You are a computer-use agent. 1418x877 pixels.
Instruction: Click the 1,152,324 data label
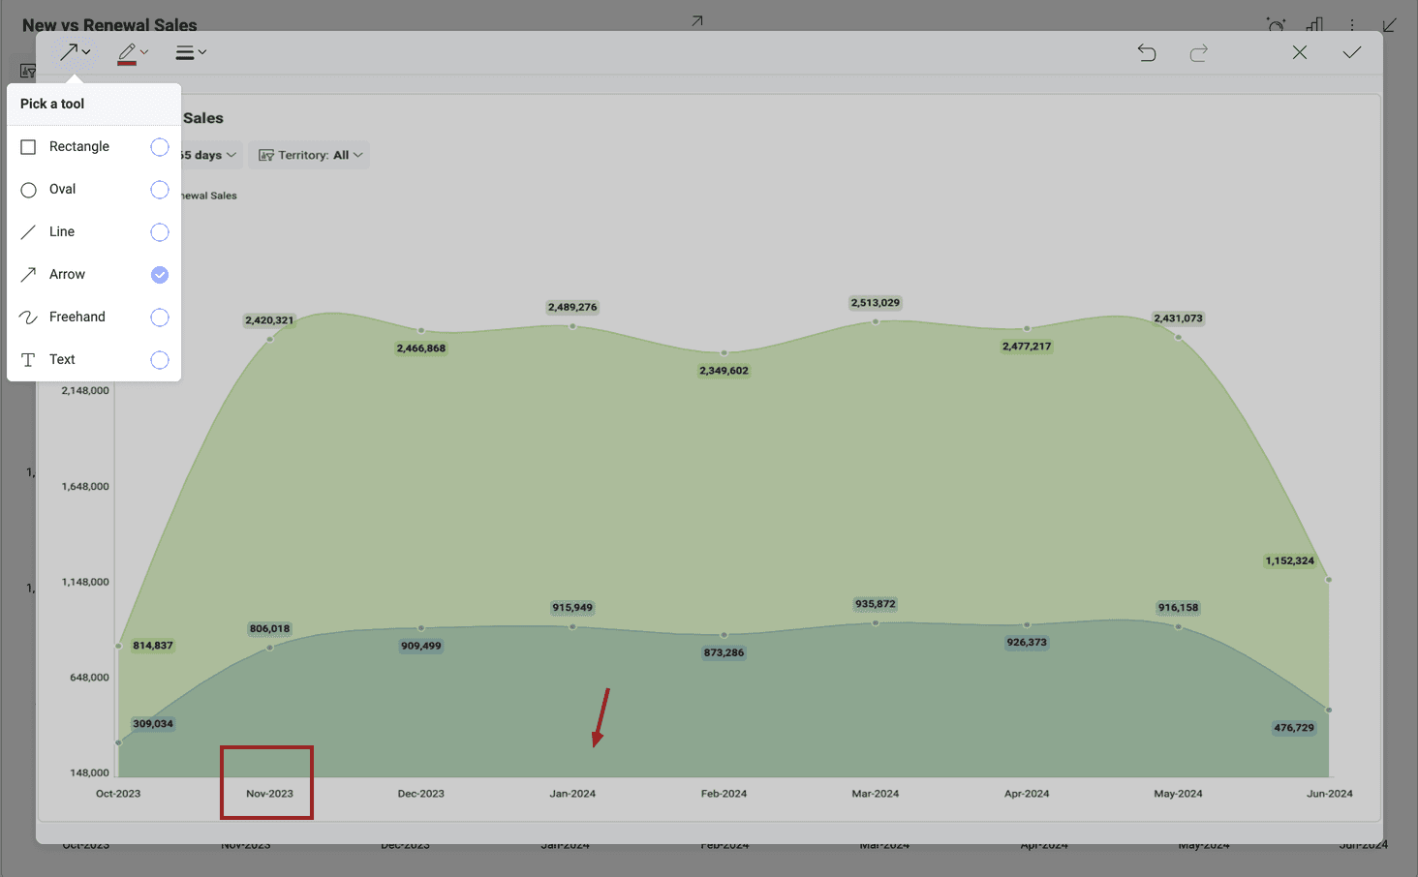tap(1290, 561)
